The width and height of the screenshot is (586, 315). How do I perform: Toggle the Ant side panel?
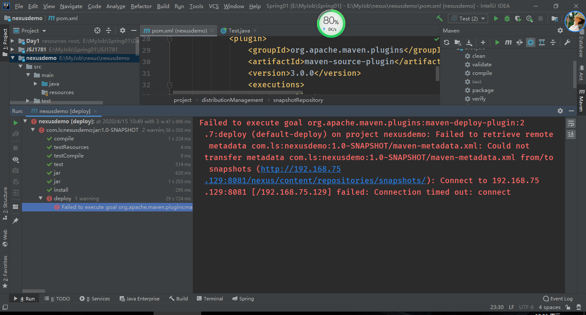click(x=581, y=72)
